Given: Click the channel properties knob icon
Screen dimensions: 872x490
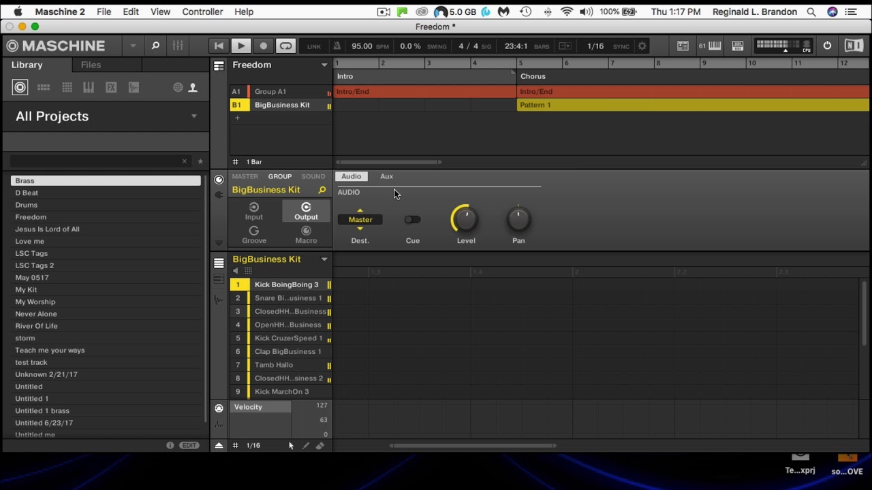Looking at the screenshot, I should (x=219, y=180).
